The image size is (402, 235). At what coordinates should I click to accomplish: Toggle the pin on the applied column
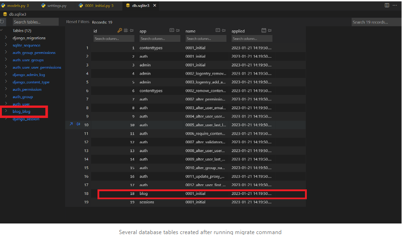point(270,31)
